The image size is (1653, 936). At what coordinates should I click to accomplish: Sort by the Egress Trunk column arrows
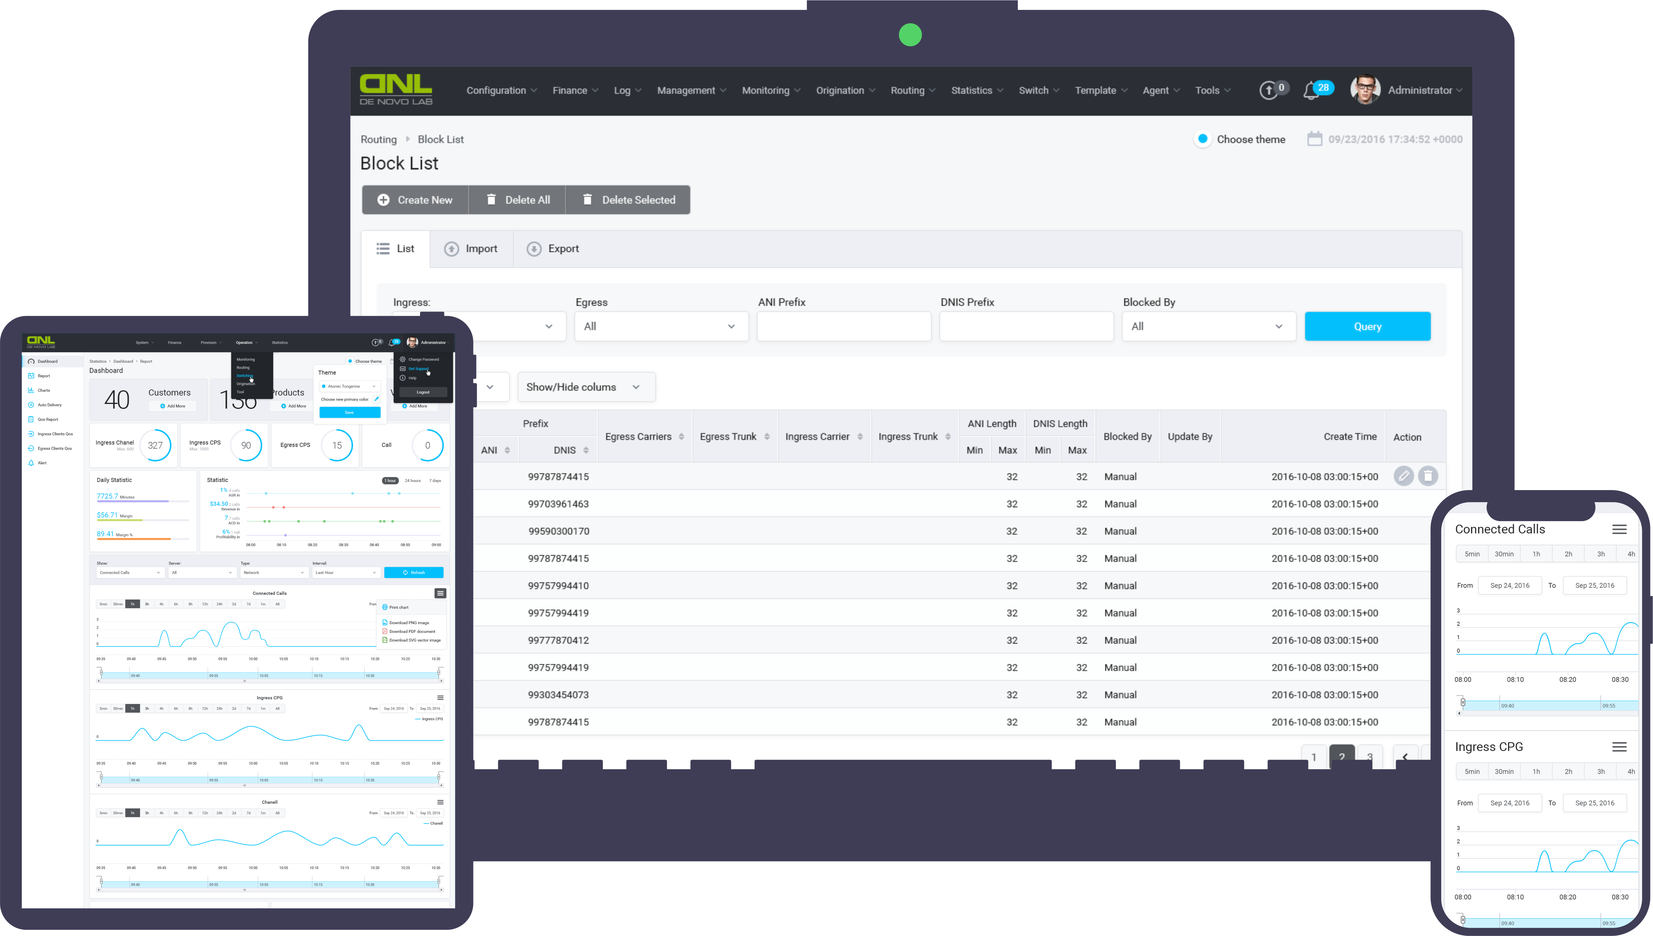tap(767, 437)
